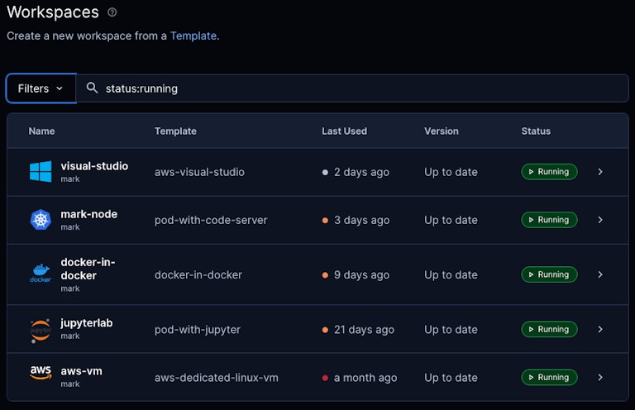Click the Running badge for aws-vm
635x410 pixels.
pyautogui.click(x=549, y=377)
